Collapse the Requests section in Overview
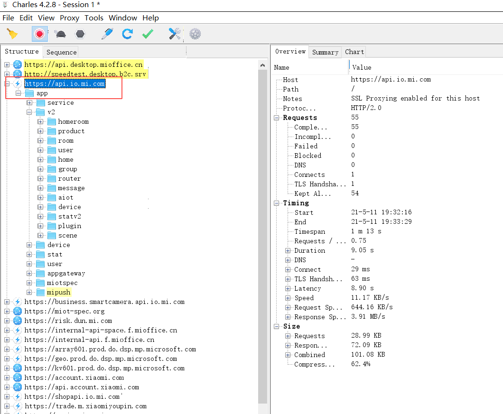This screenshot has height=414, width=503. click(x=277, y=118)
